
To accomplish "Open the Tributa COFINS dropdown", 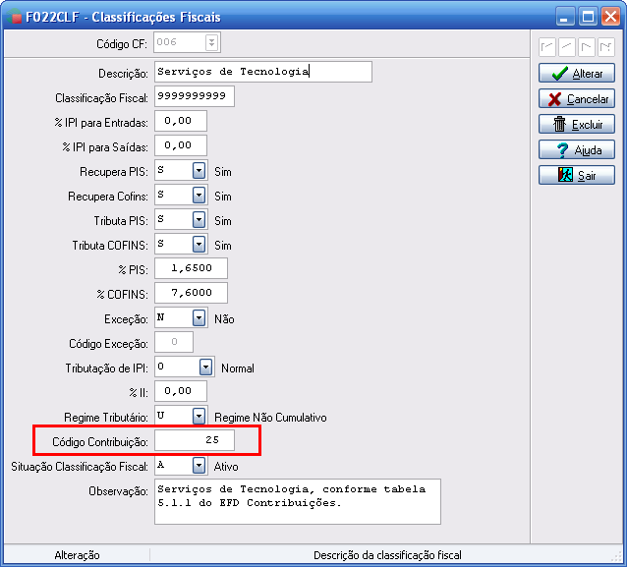I will point(199,245).
